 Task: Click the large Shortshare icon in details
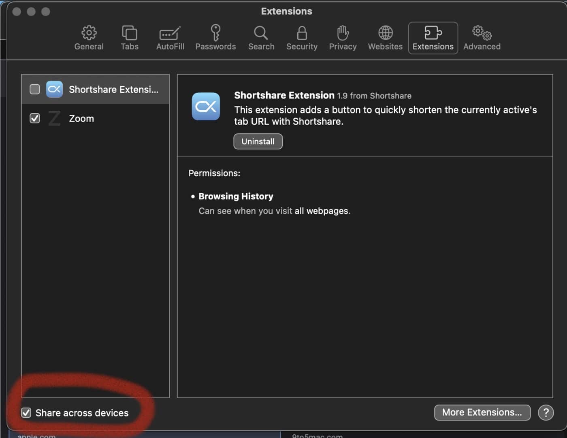coord(206,107)
